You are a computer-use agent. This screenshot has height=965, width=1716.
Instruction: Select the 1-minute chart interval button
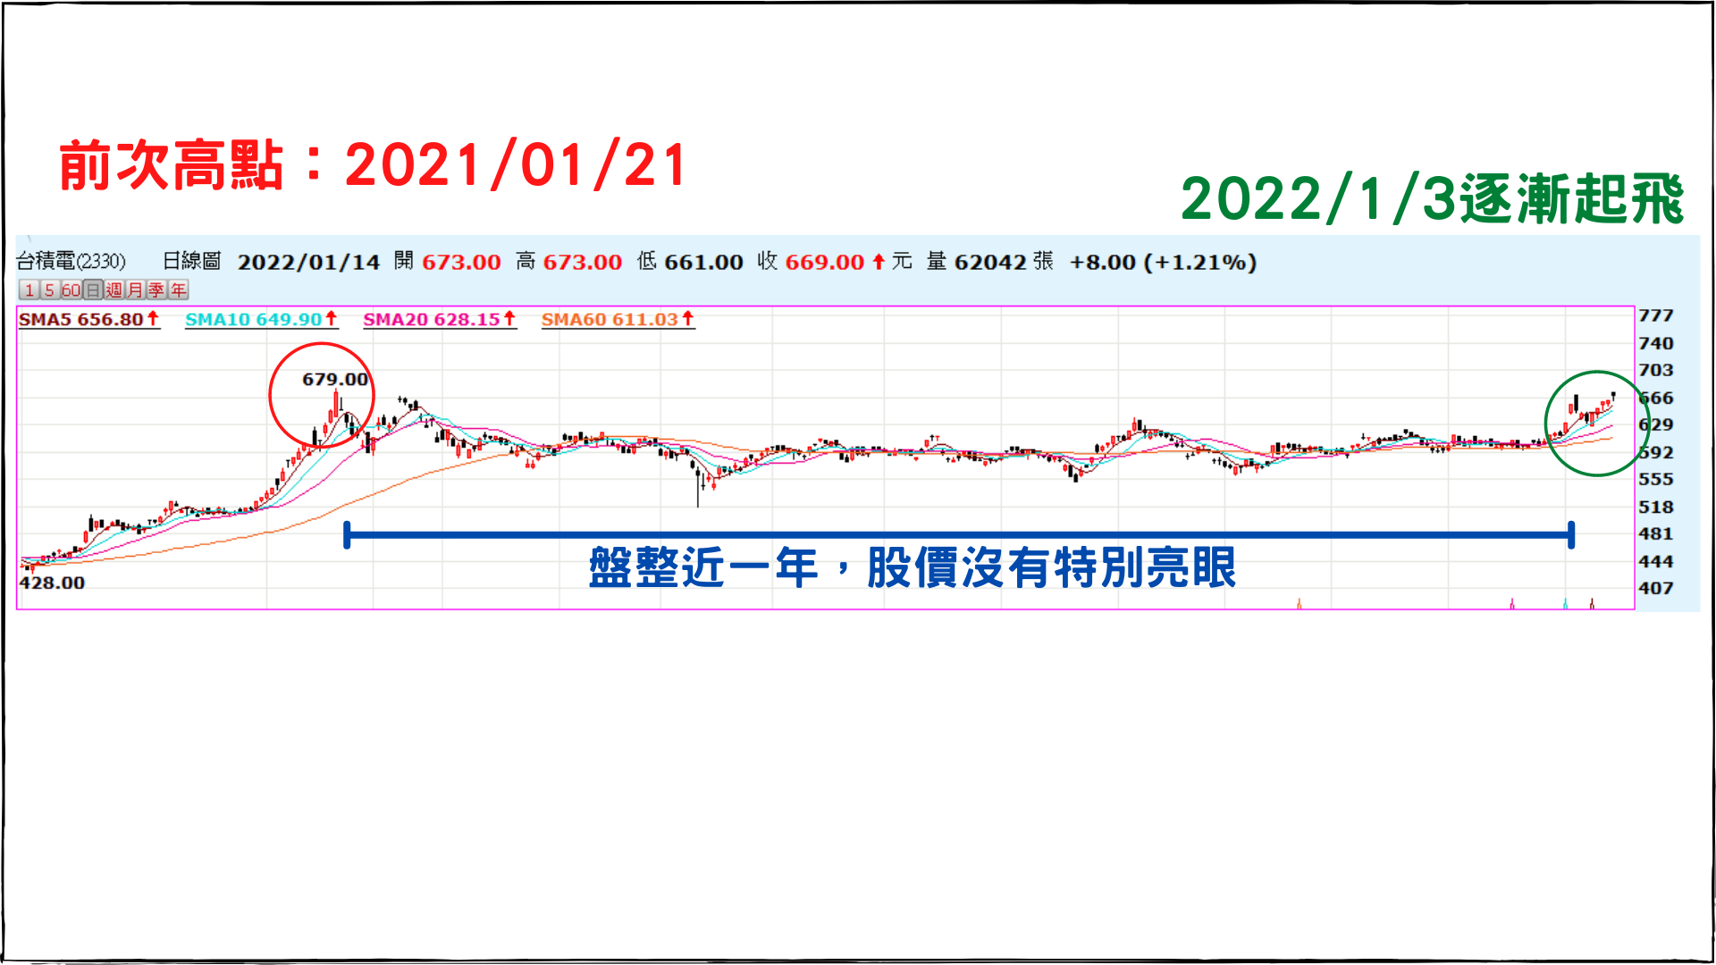pos(29,290)
